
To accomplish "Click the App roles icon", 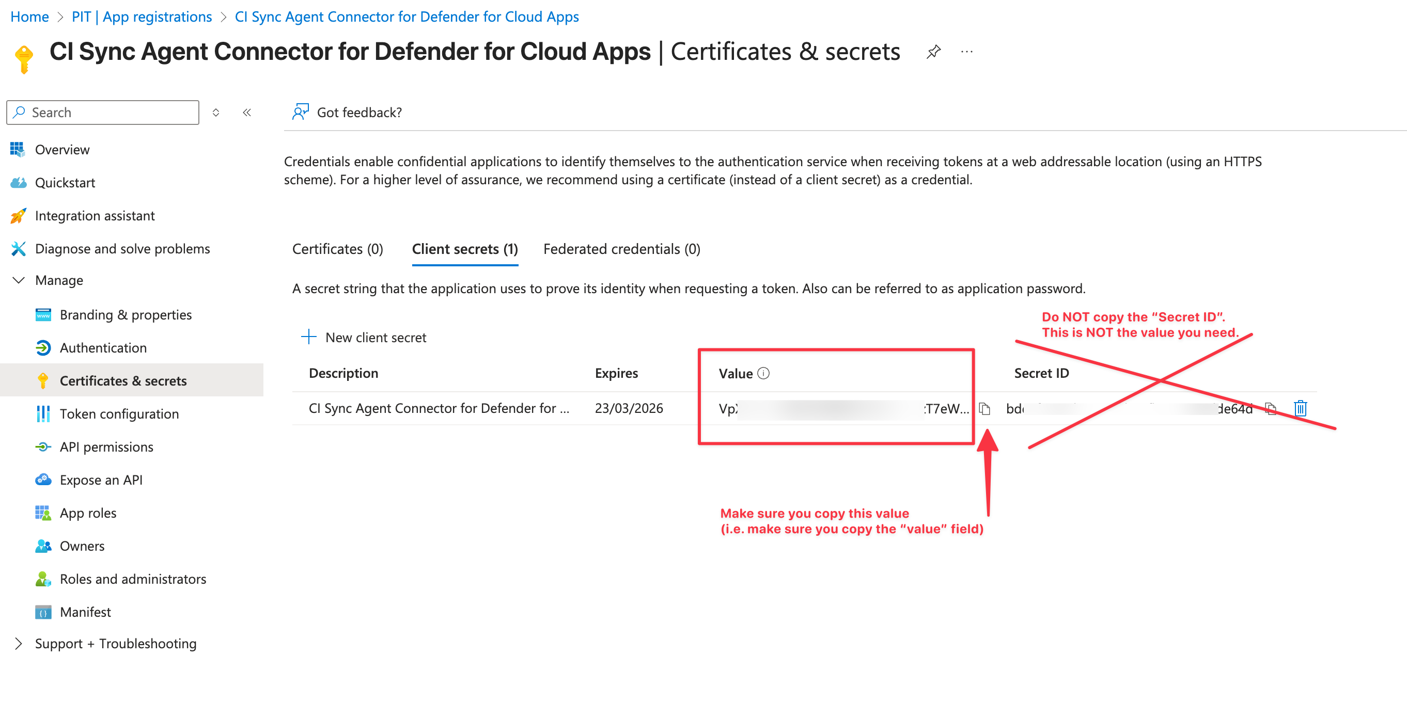I will coord(43,513).
